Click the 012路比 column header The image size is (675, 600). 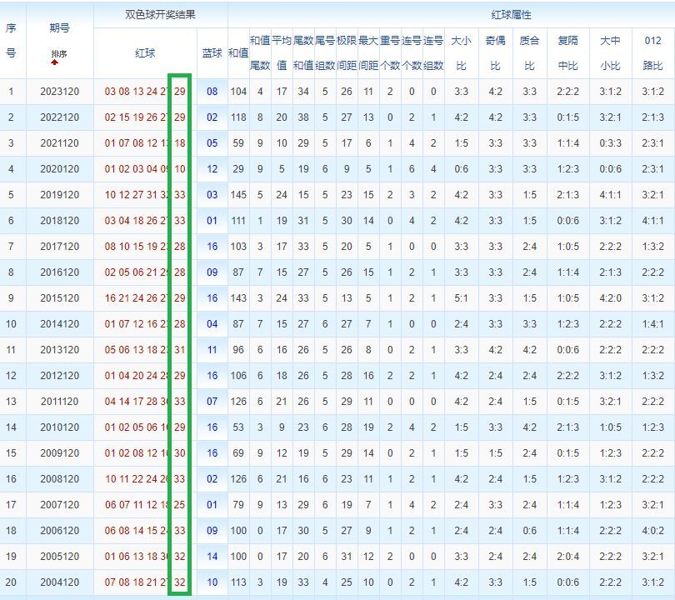pos(653,53)
